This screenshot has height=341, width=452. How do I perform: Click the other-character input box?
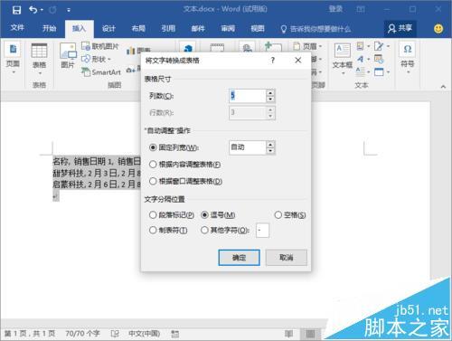pyautogui.click(x=262, y=231)
